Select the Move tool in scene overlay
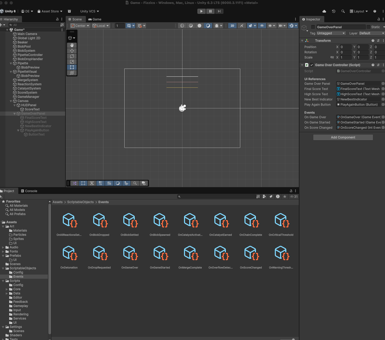385x340 pixels. pos(72,51)
